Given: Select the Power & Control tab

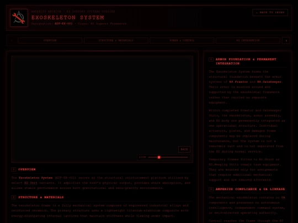Looking at the screenshot, I should point(182,40).
